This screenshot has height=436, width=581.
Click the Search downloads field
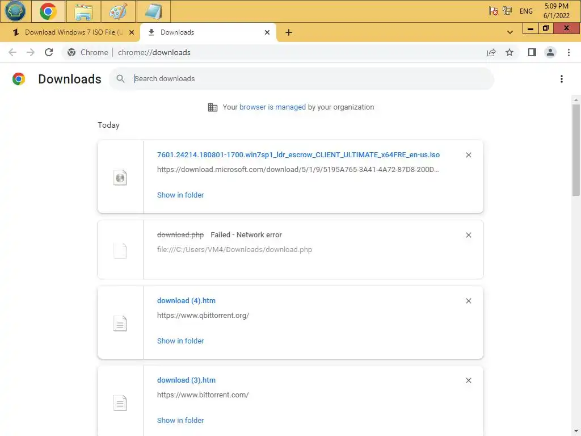(306, 79)
